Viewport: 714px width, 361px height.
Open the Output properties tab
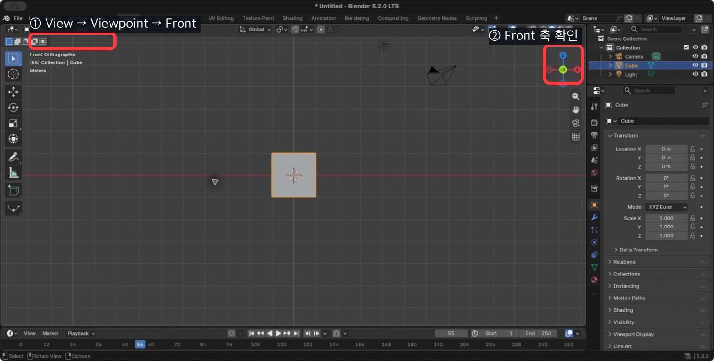click(594, 135)
